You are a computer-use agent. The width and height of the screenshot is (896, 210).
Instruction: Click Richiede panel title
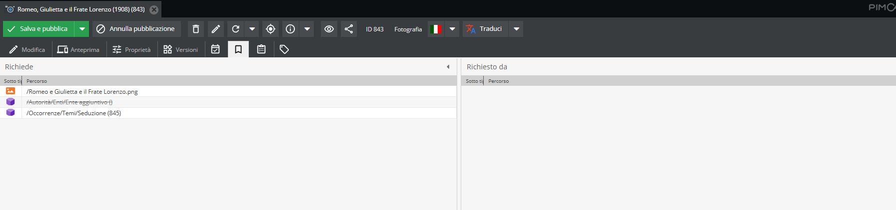tap(19, 67)
